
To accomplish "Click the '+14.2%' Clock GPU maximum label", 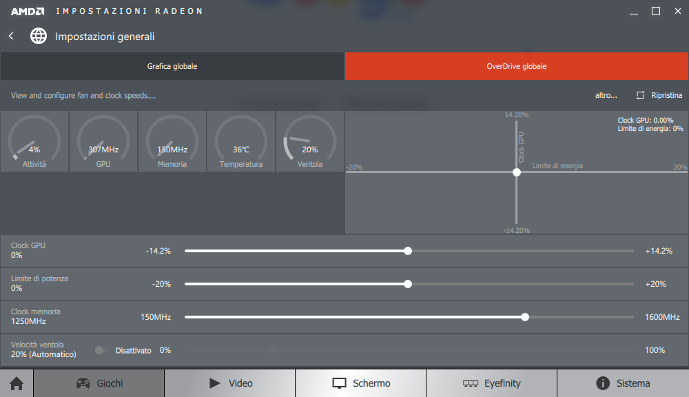I will (x=659, y=251).
